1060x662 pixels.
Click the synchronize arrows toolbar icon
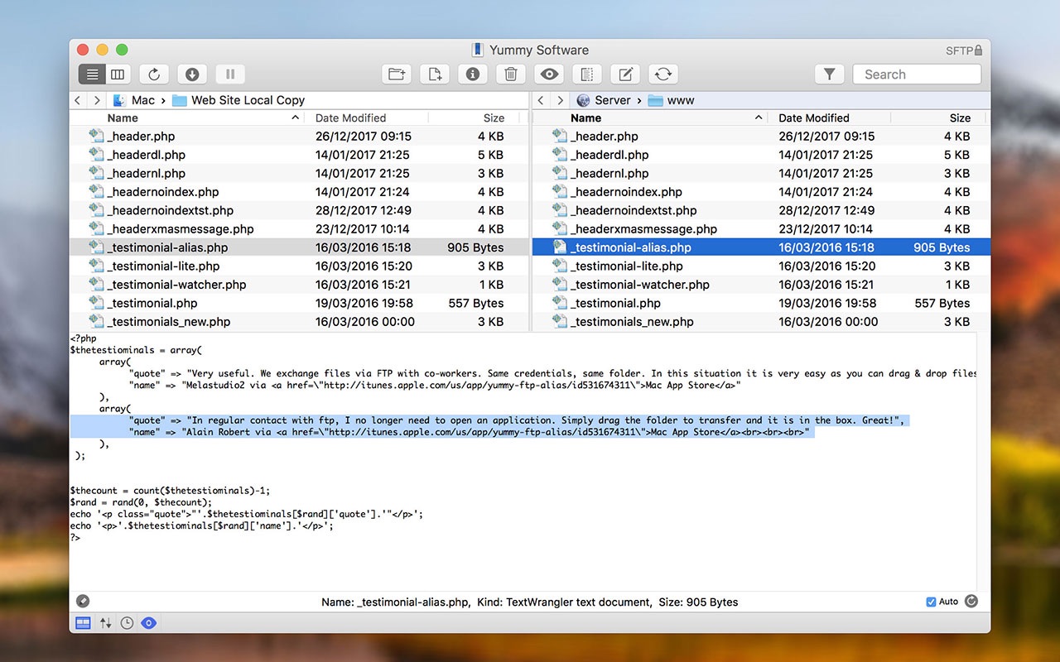(x=663, y=74)
